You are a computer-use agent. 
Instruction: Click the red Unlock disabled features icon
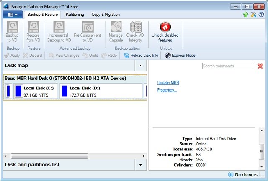pos(165,27)
